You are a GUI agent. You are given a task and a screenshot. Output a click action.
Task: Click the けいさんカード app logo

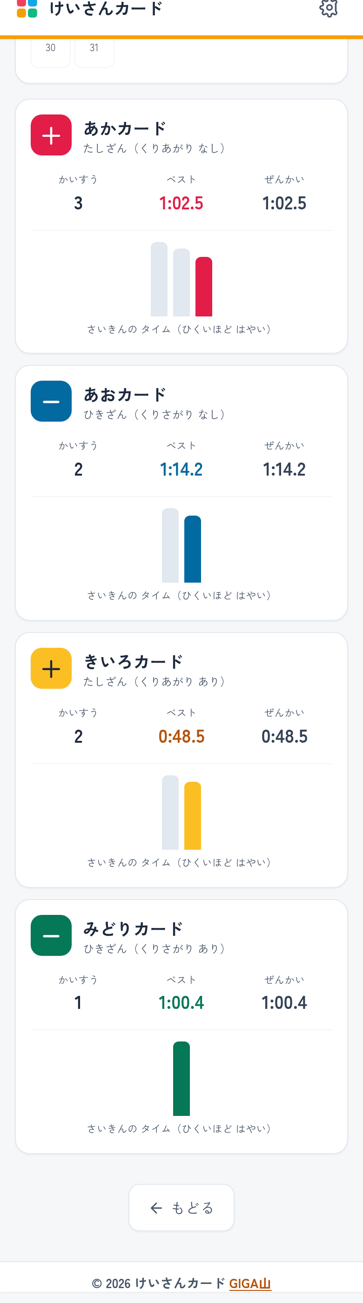[27, 8]
